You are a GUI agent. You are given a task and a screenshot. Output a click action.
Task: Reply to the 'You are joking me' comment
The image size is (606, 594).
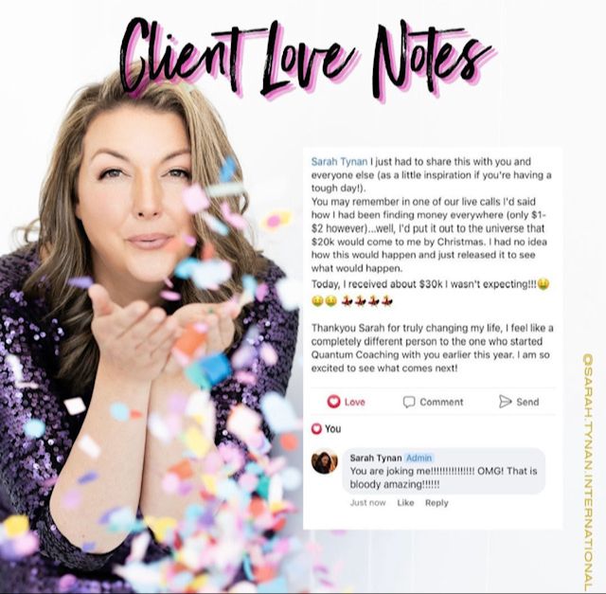click(437, 503)
